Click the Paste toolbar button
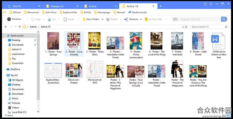Screen dimensions: 233x119 (69, 19)
